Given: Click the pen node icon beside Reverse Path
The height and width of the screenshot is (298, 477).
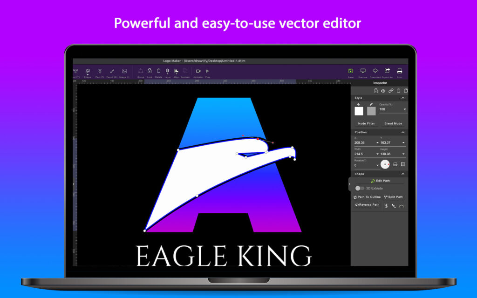Looking at the screenshot, I should [x=386, y=206].
